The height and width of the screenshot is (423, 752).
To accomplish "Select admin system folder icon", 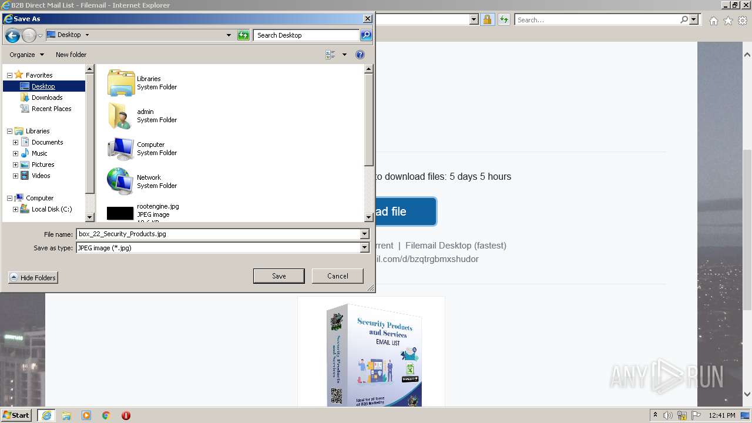I will tap(121, 116).
